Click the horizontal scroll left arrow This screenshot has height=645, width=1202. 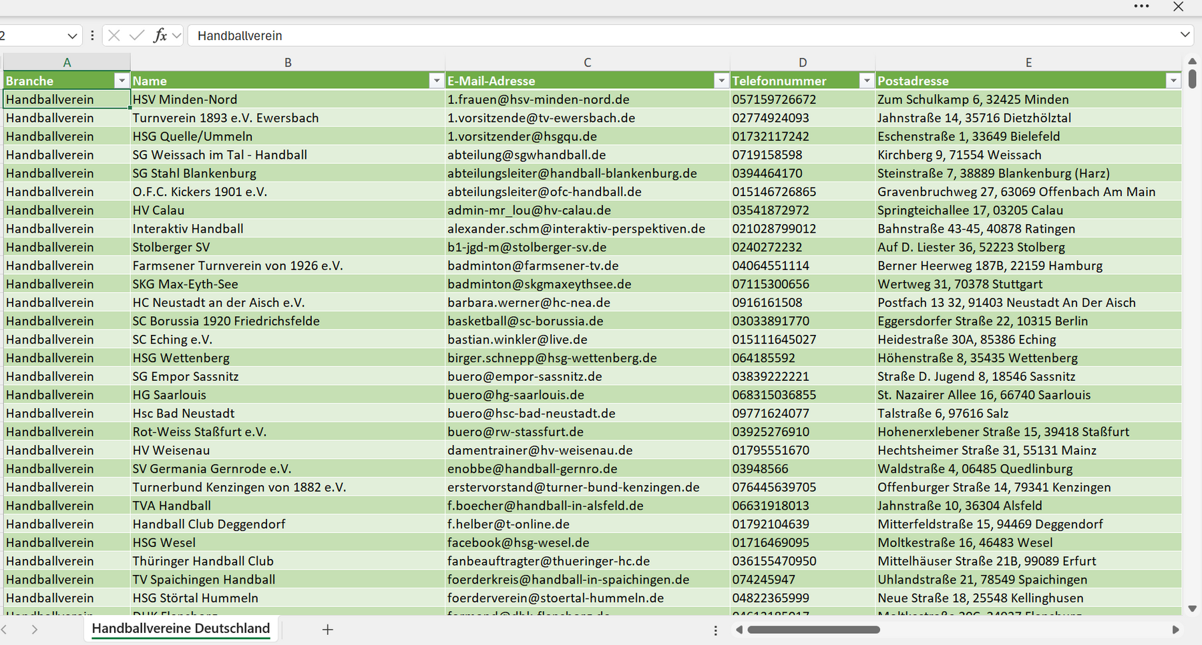tap(739, 630)
